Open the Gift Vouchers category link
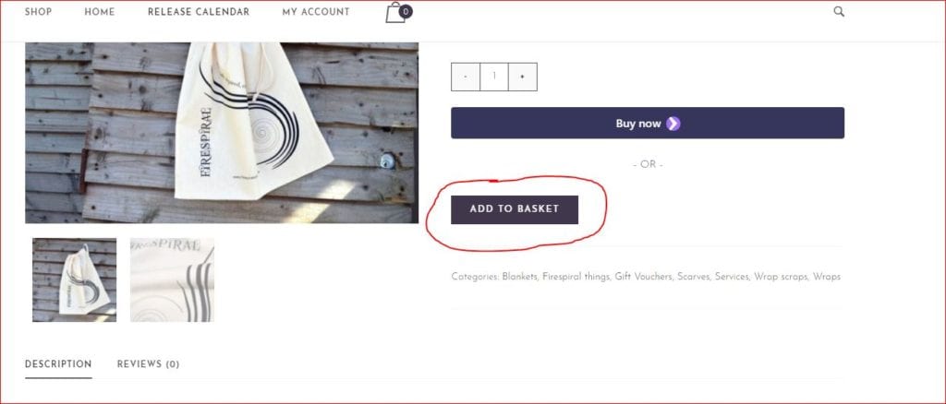This screenshot has height=404, width=946. click(x=644, y=277)
